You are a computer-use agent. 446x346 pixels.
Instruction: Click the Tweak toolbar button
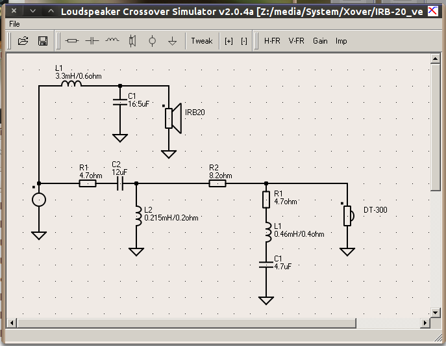[x=202, y=41]
